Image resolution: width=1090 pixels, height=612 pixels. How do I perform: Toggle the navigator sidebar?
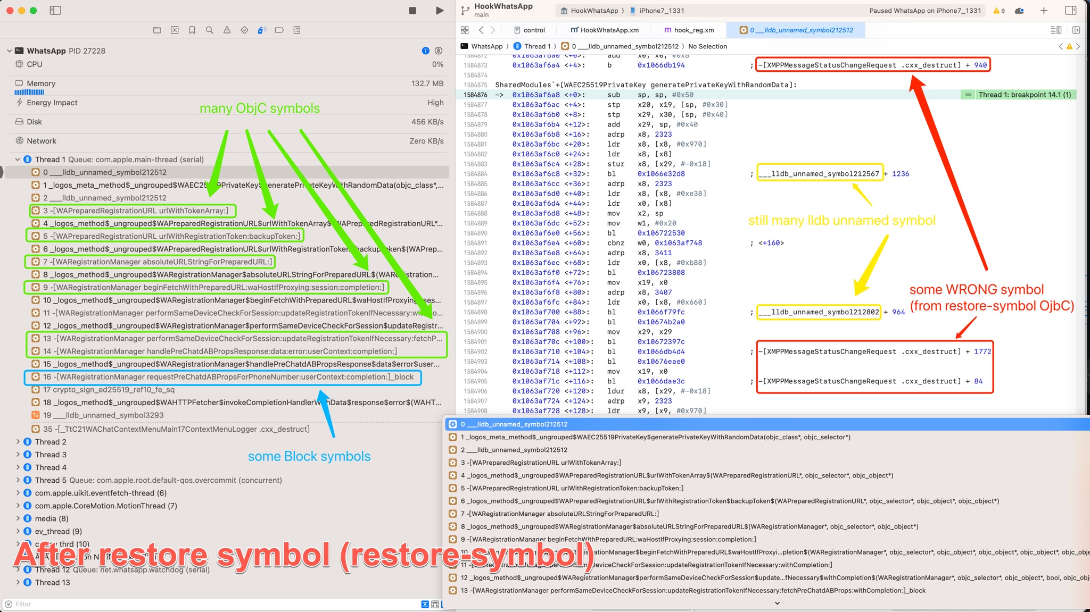point(55,10)
